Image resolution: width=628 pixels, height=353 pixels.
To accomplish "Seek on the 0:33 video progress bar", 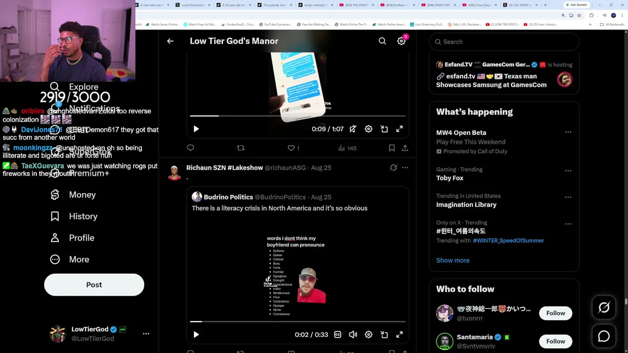I will pos(298,322).
